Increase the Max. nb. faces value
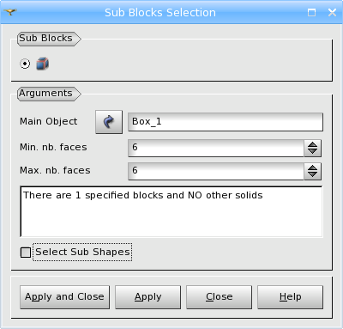Viewport: 343px width, 329px height. click(312, 168)
